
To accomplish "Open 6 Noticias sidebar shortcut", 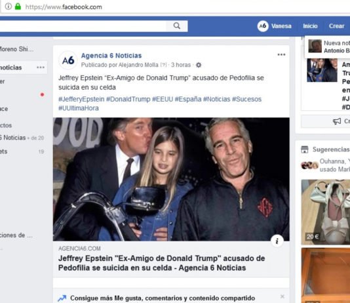I will pyautogui.click(x=12, y=138).
